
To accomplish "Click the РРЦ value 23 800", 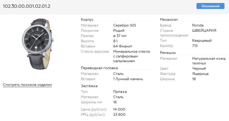I will pyautogui.click(x=119, y=115).
